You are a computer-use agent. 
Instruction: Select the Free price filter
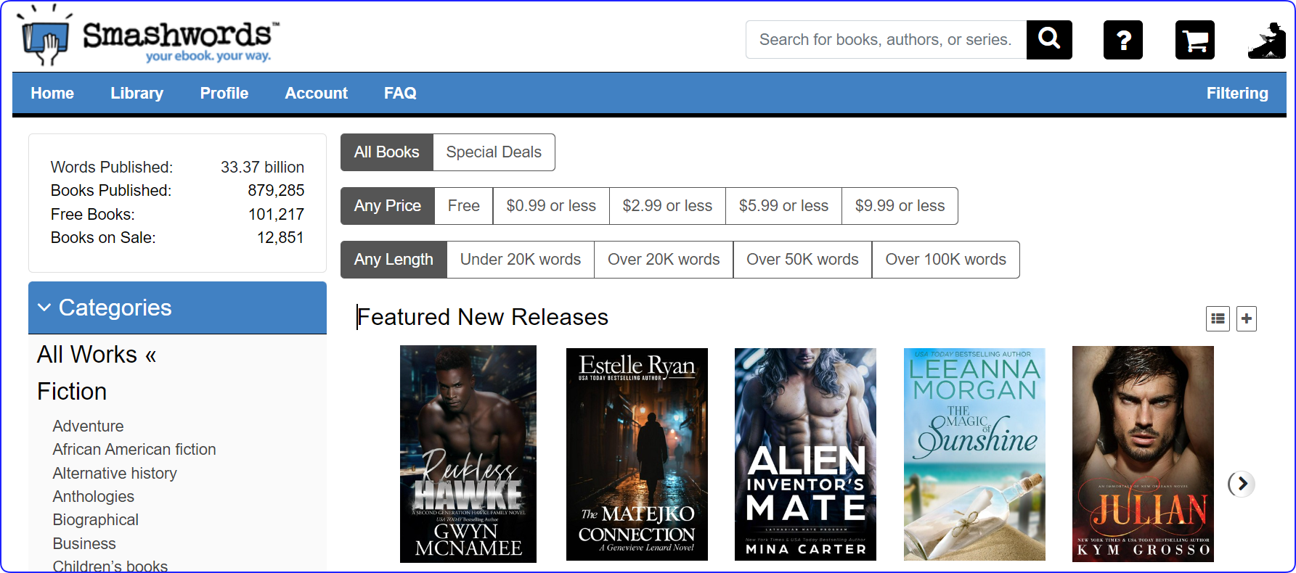point(464,206)
